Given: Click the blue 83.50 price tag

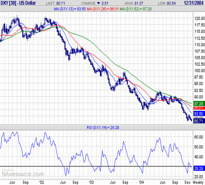Looking at the screenshot, I should pos(199,113).
